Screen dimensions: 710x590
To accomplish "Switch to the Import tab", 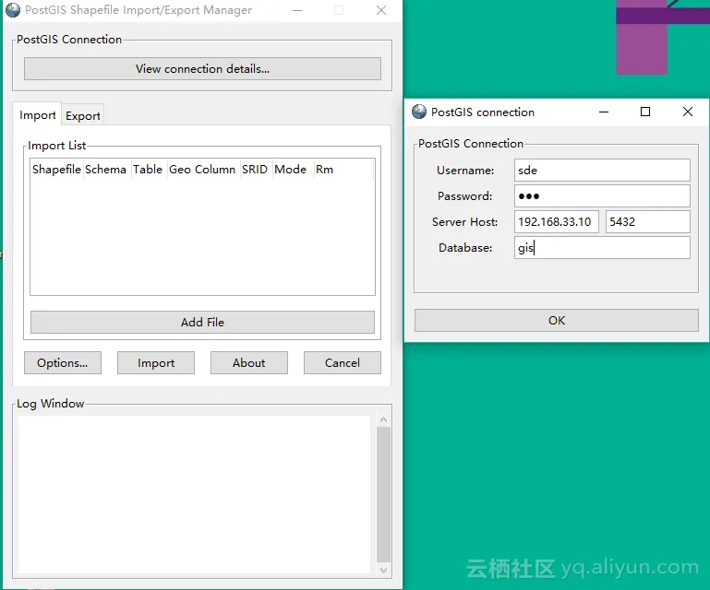I will tap(37, 115).
